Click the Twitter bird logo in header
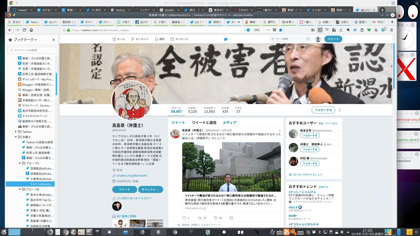420x236 pixels. point(225,39)
